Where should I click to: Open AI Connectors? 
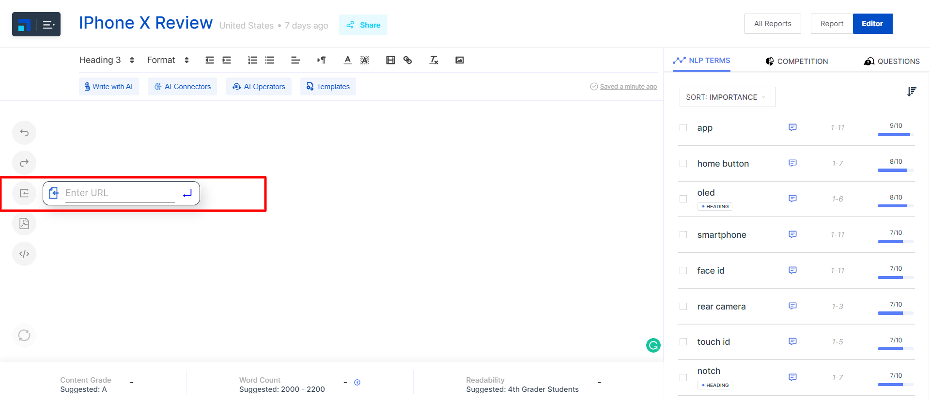tap(183, 87)
